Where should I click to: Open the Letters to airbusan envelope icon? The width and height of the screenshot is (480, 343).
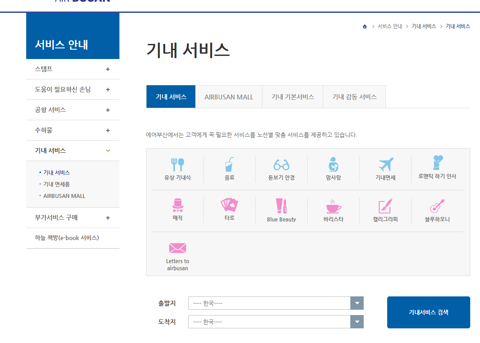tap(178, 248)
